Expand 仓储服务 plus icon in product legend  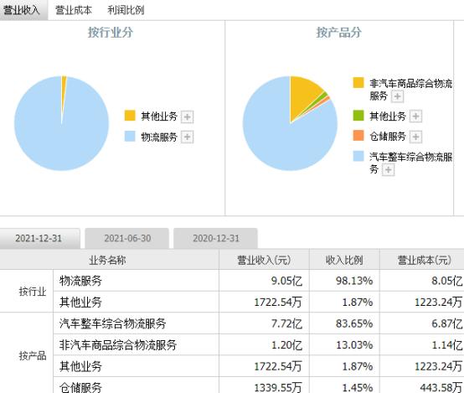(x=415, y=137)
